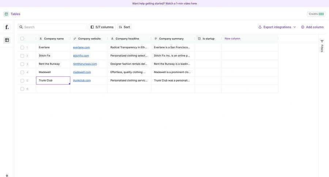Expand the Export integrations dropdown chevron
This screenshot has height=177, width=329.
click(295, 27)
